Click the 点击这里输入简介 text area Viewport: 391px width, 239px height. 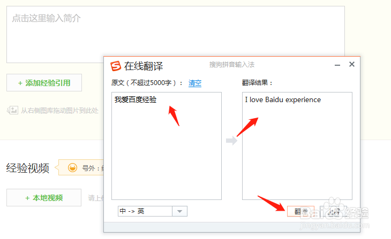point(176,34)
